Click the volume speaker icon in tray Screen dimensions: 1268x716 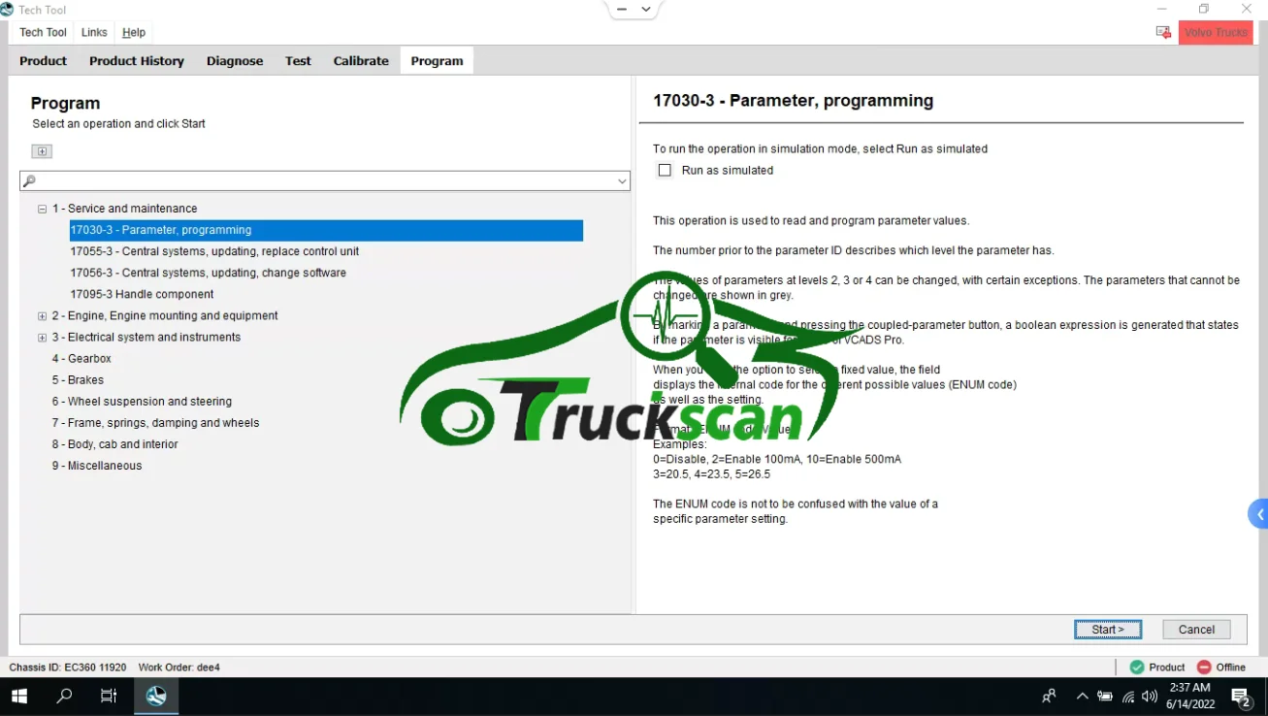pos(1150,697)
